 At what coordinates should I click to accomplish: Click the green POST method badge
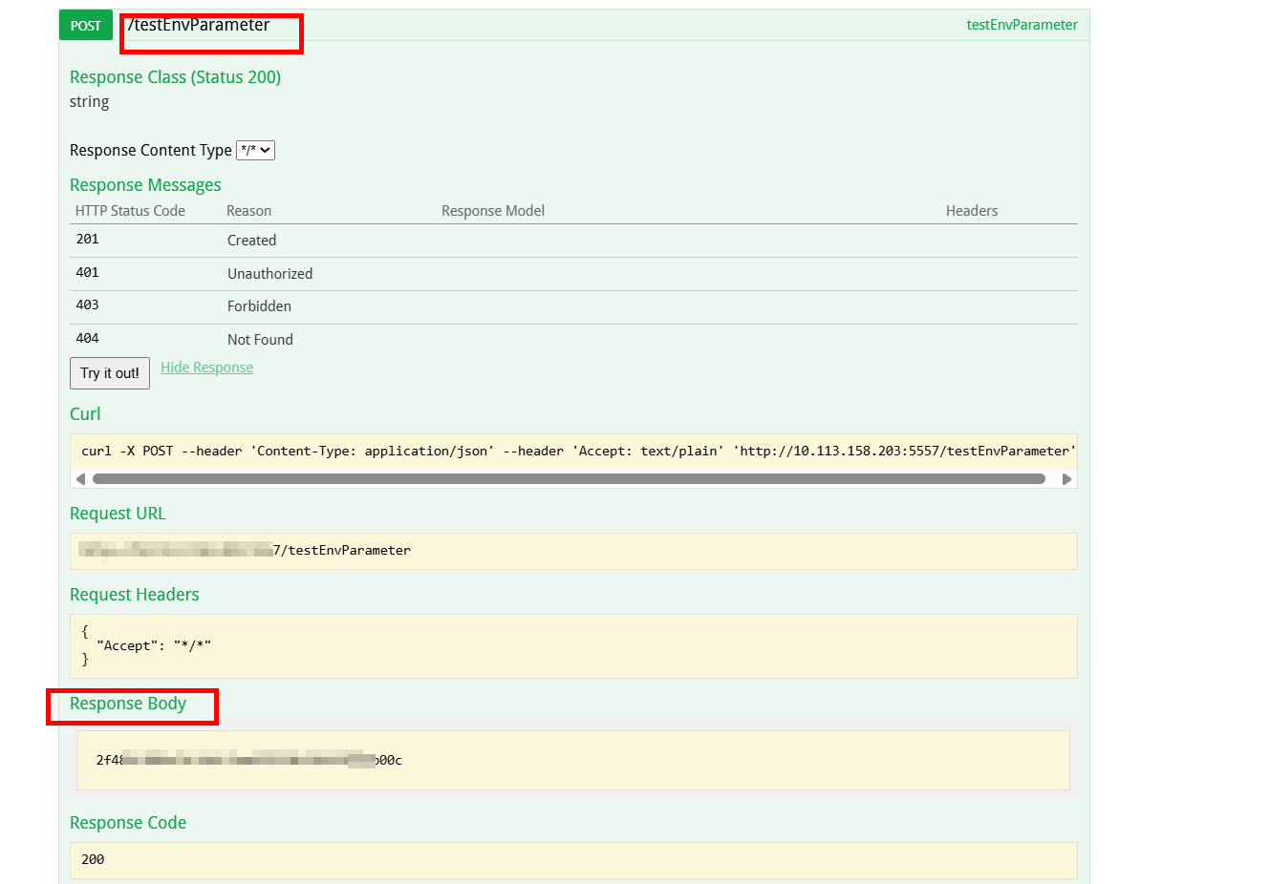point(86,26)
